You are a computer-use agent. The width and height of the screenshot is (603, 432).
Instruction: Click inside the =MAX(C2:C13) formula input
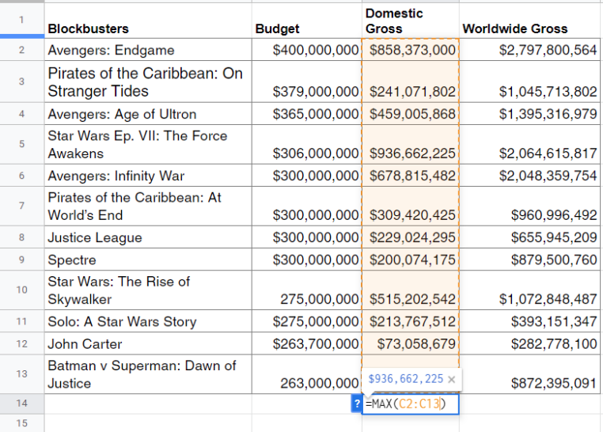click(411, 404)
